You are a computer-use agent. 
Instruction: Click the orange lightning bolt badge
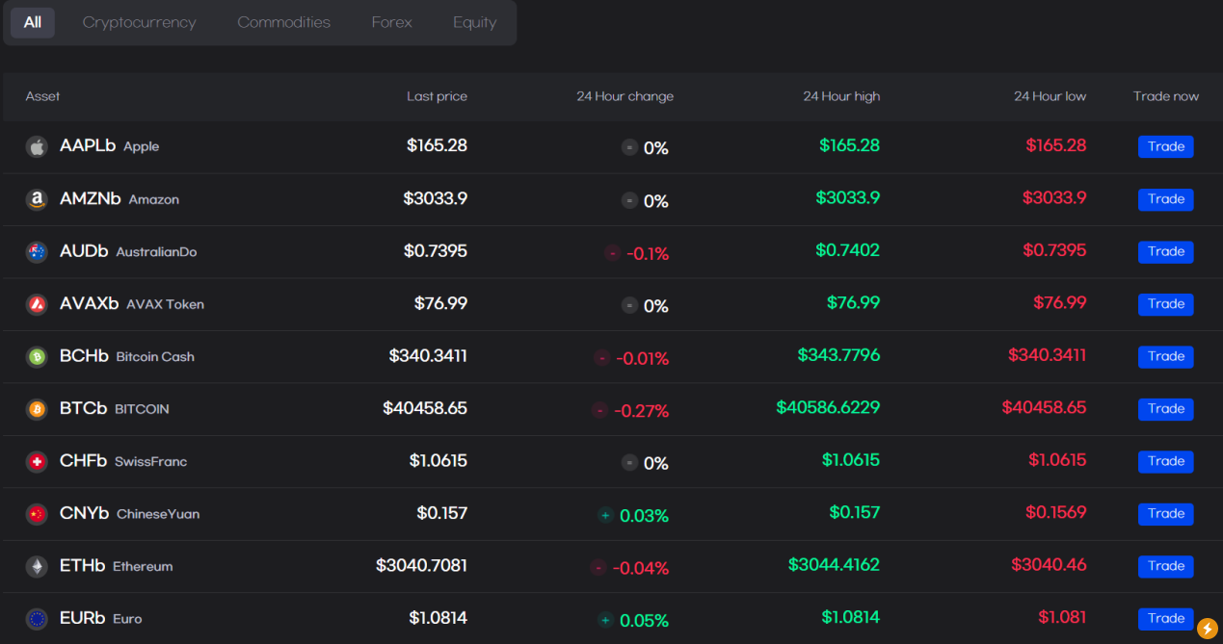1207,629
